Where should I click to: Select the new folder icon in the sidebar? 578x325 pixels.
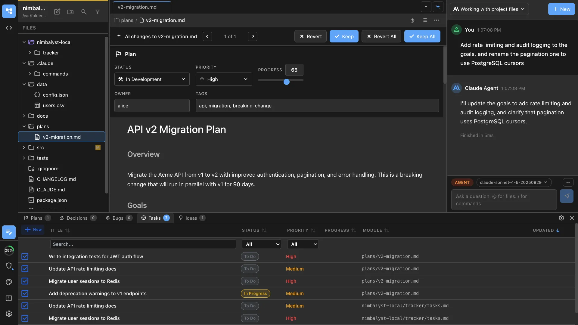(70, 12)
